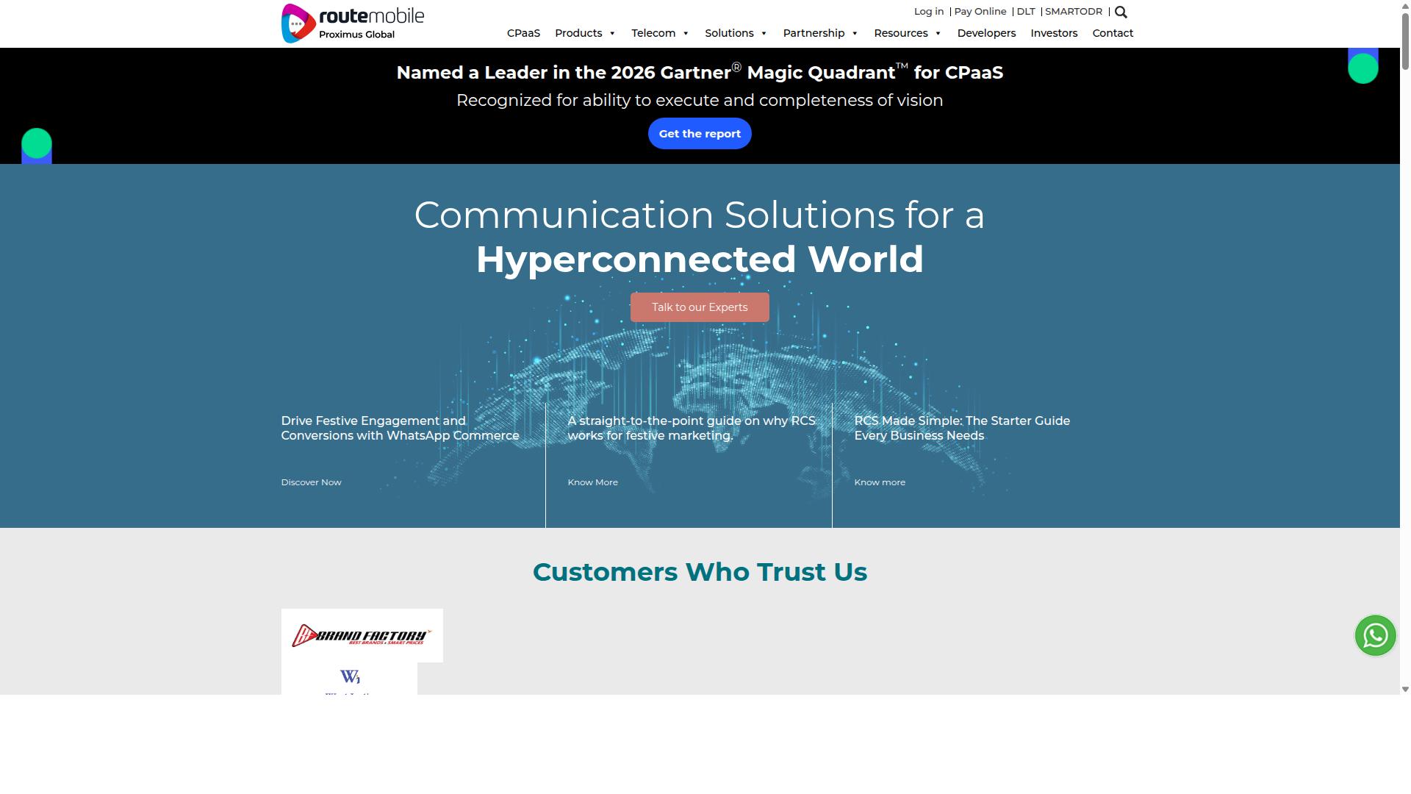This screenshot has height=794, width=1411.
Task: Click the green circle on banner right
Action: pyautogui.click(x=1362, y=68)
